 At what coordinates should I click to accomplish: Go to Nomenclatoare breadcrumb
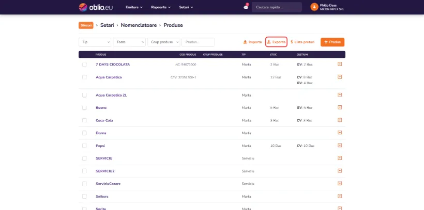(139, 25)
